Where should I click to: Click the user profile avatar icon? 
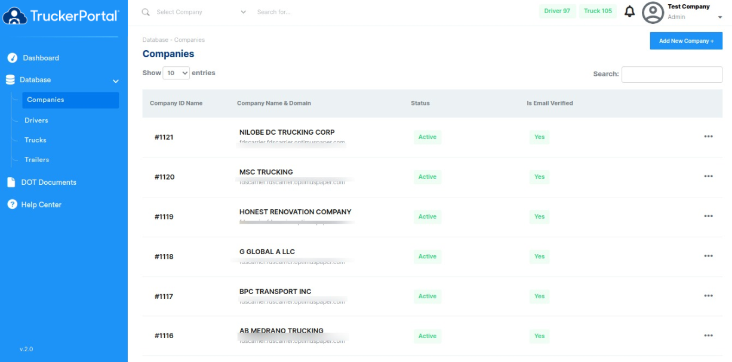pyautogui.click(x=653, y=13)
